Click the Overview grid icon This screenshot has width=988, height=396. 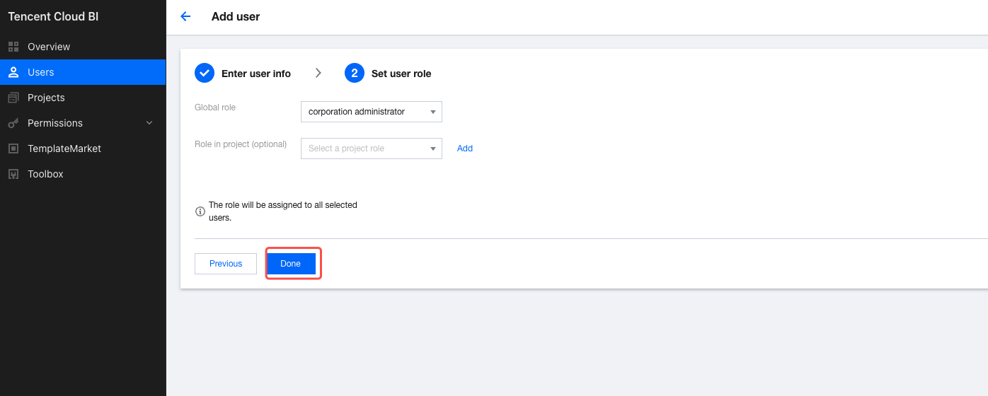[x=13, y=47]
